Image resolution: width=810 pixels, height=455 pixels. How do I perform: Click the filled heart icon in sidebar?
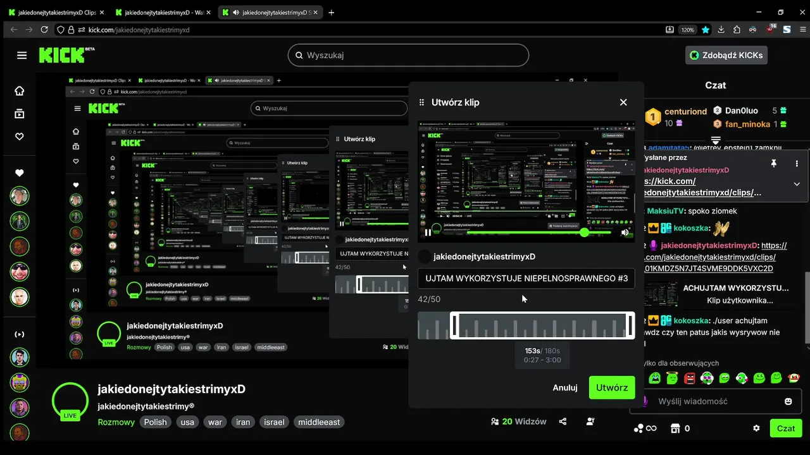point(20,173)
